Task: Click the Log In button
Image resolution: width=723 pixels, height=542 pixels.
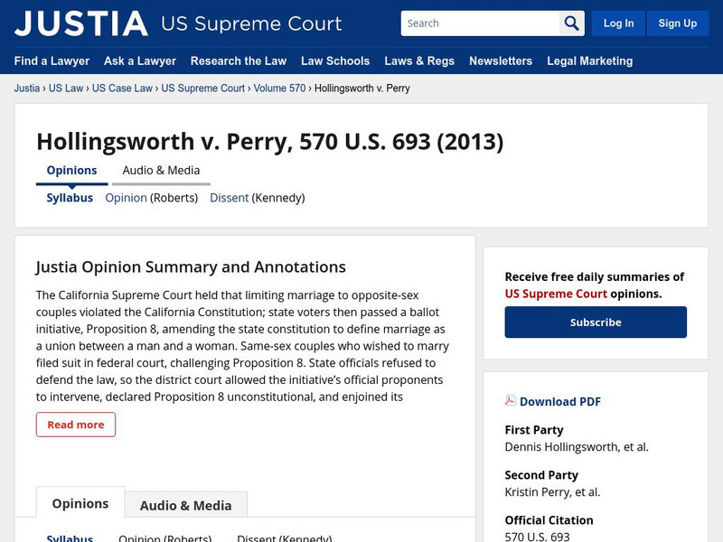Action: pyautogui.click(x=619, y=23)
